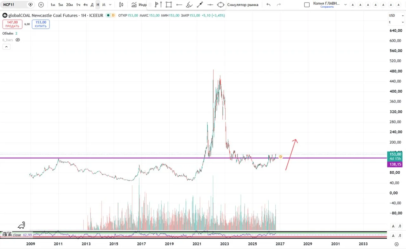Select the horizontal ray tool

coord(210,5)
